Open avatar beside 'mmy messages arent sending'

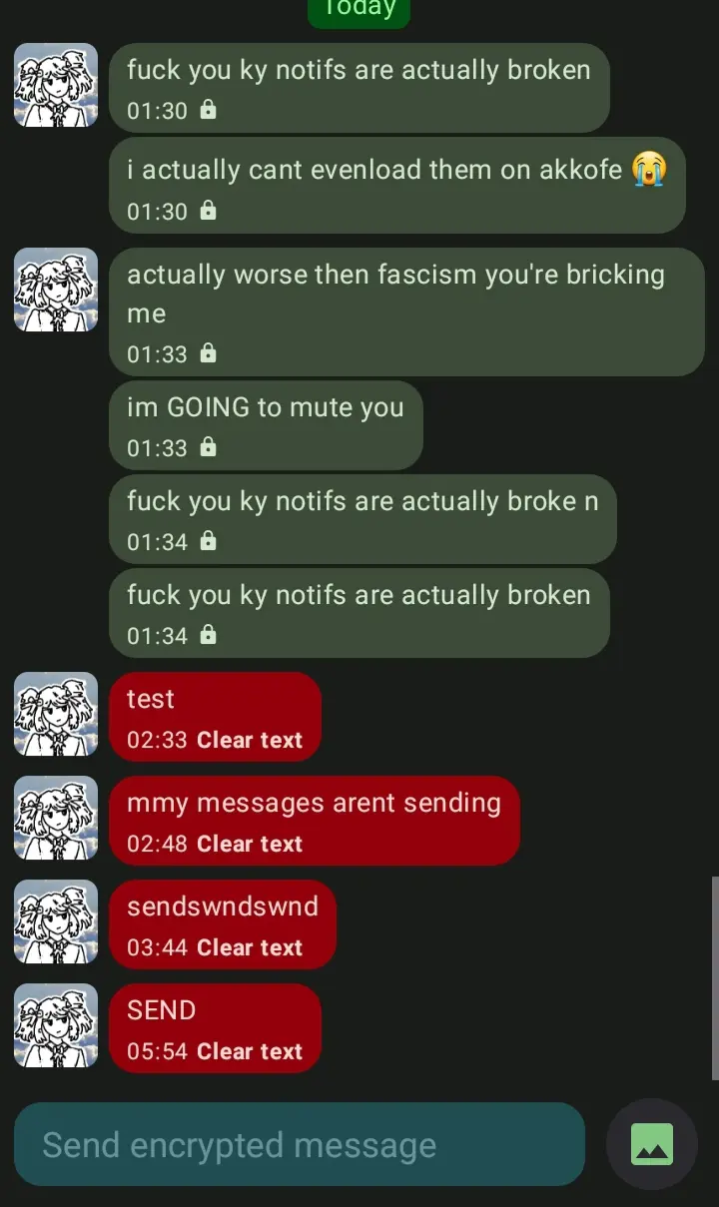point(56,818)
